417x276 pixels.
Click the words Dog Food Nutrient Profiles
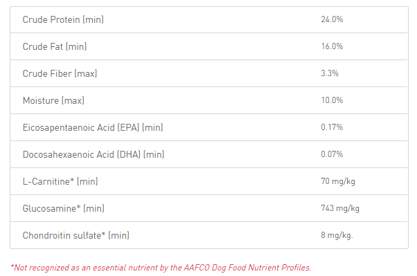pos(261,268)
